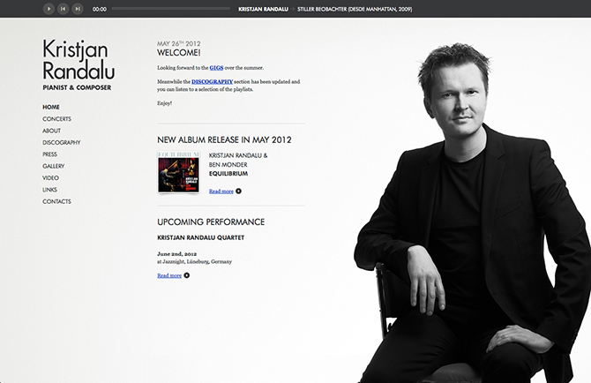
Task: Open the Equilibrium album cover thumbnail
Action: tap(178, 172)
